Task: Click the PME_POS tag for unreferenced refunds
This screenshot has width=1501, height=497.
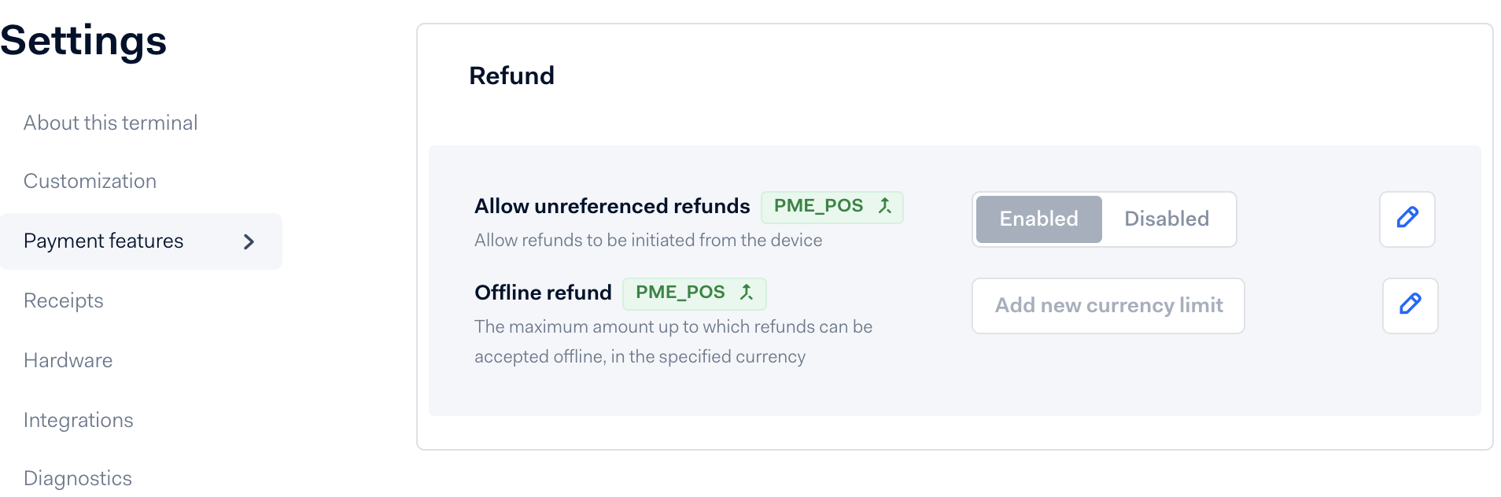Action: tap(832, 207)
